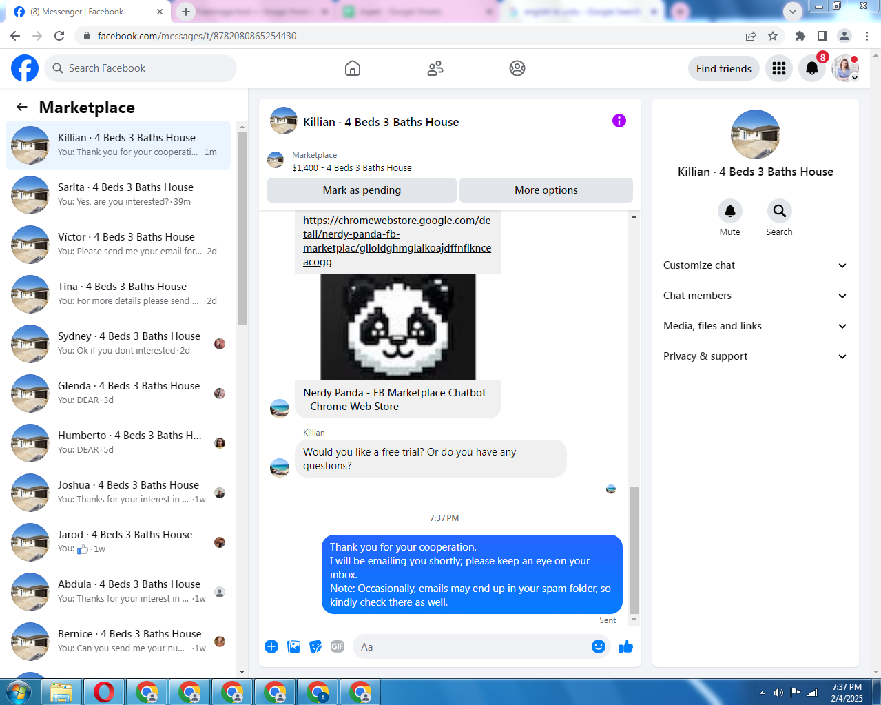Open Joshua 4 Beds conversation
Screen dimensions: 881x705
pyautogui.click(x=118, y=493)
